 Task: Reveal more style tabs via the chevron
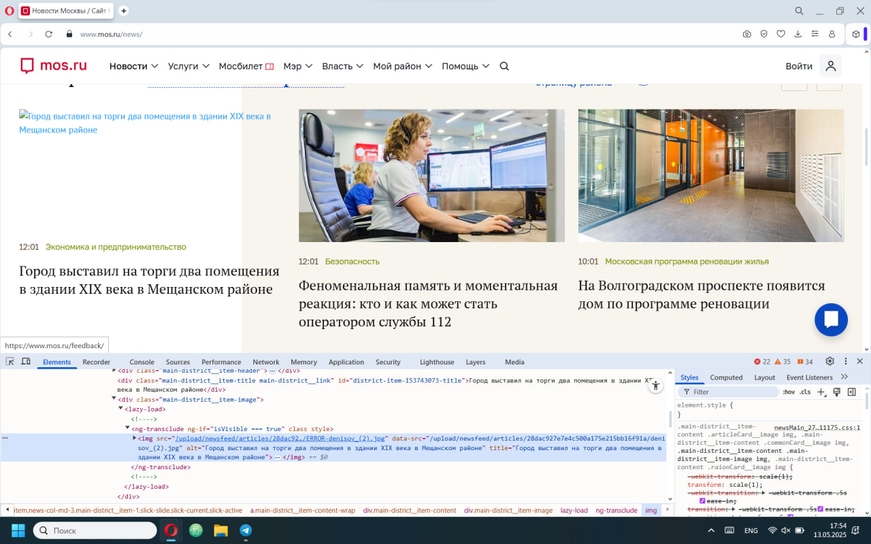[844, 377]
